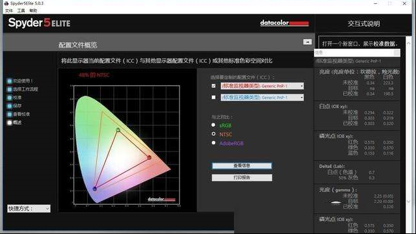
Task: Open the 文件 menu
Action: (x=8, y=10)
